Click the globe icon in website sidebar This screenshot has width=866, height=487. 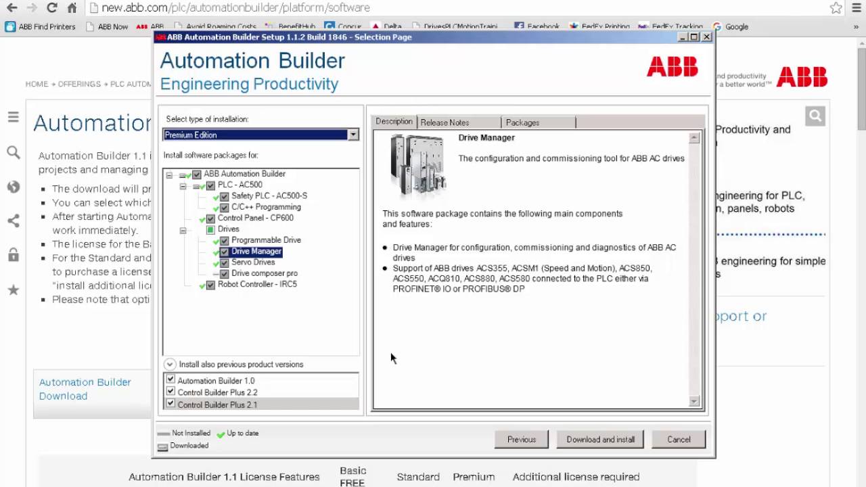coord(13,187)
